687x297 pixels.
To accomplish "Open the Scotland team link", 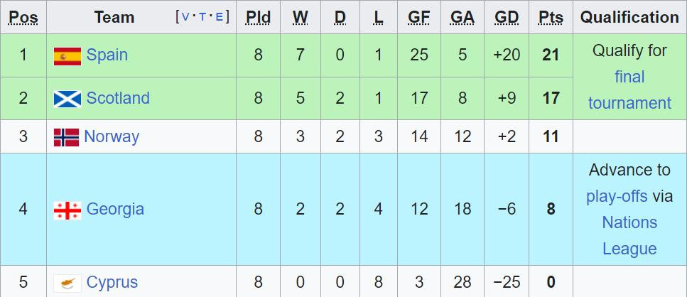I will pos(118,99).
